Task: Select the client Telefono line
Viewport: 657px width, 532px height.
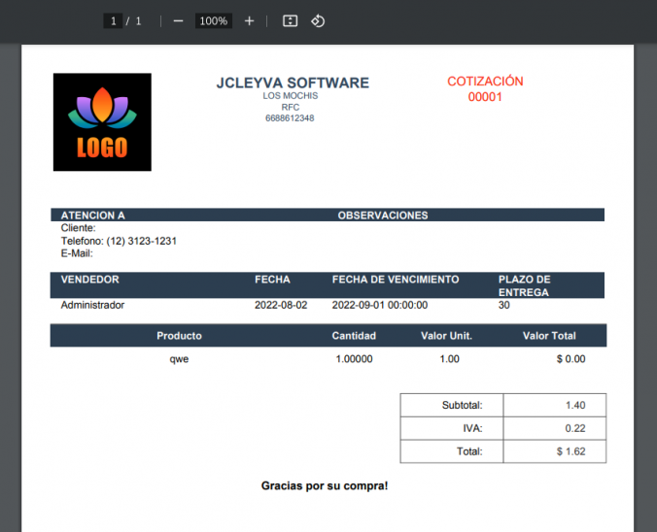Action: tap(119, 241)
